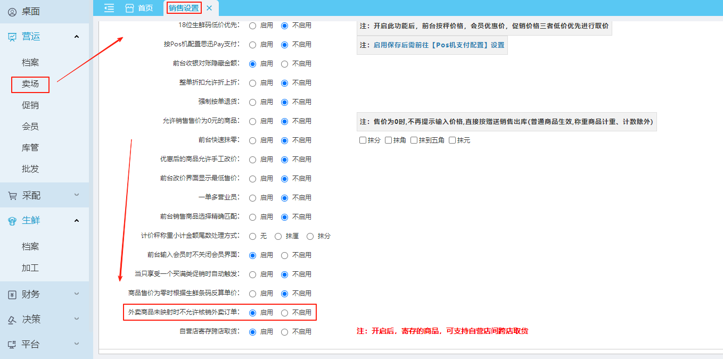Toggle the sidebar collapse menu icon

(109, 8)
